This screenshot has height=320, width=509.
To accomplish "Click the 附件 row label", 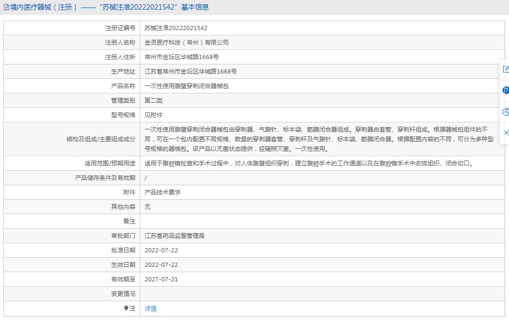I will tap(129, 192).
